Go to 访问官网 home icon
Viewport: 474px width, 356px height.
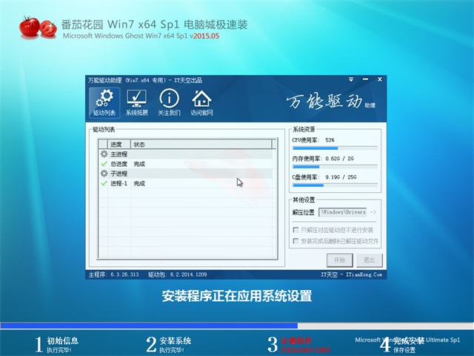(x=201, y=102)
